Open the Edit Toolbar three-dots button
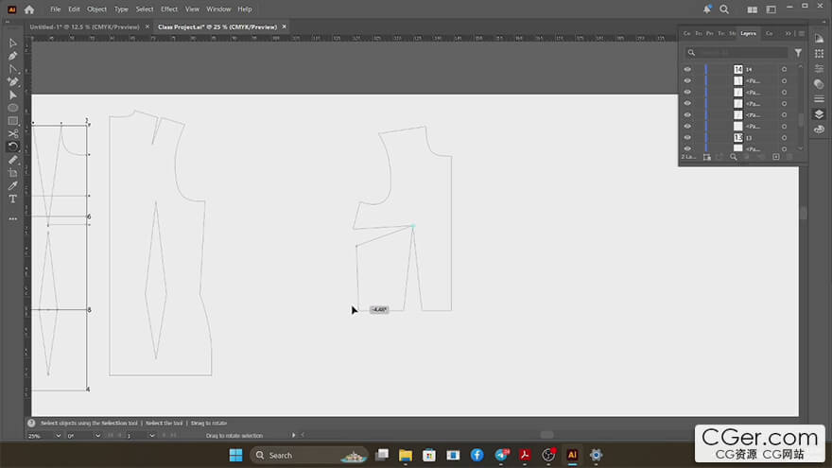The width and height of the screenshot is (832, 468). coord(12,218)
